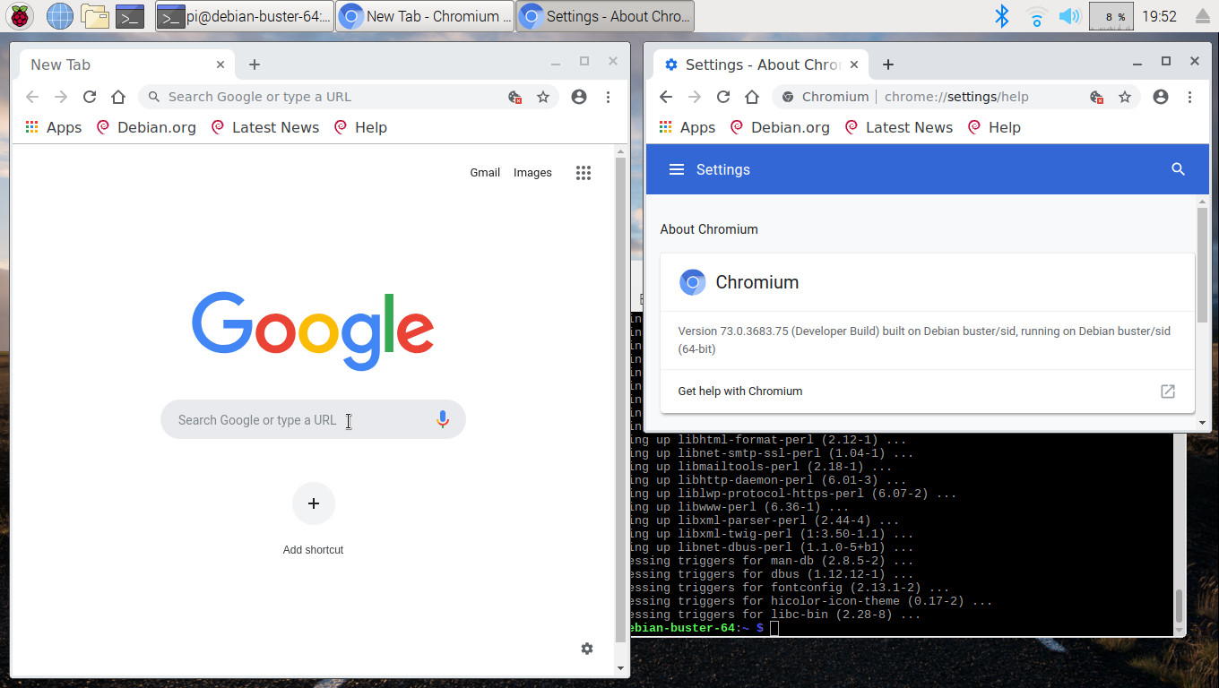Switch to New Tab - Chromium taskbar entry
The width and height of the screenshot is (1219, 688).
point(425,16)
